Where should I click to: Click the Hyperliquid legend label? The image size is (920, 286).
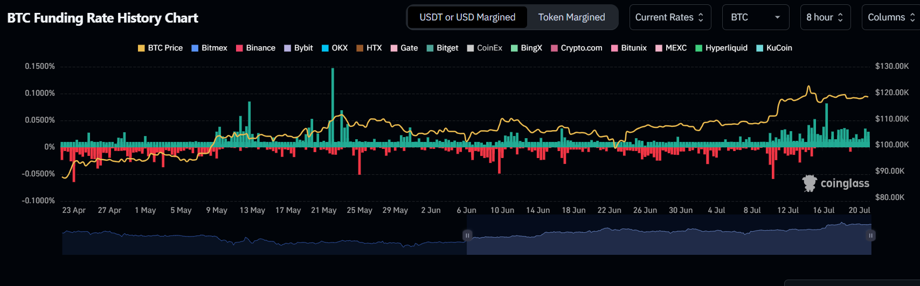point(727,48)
